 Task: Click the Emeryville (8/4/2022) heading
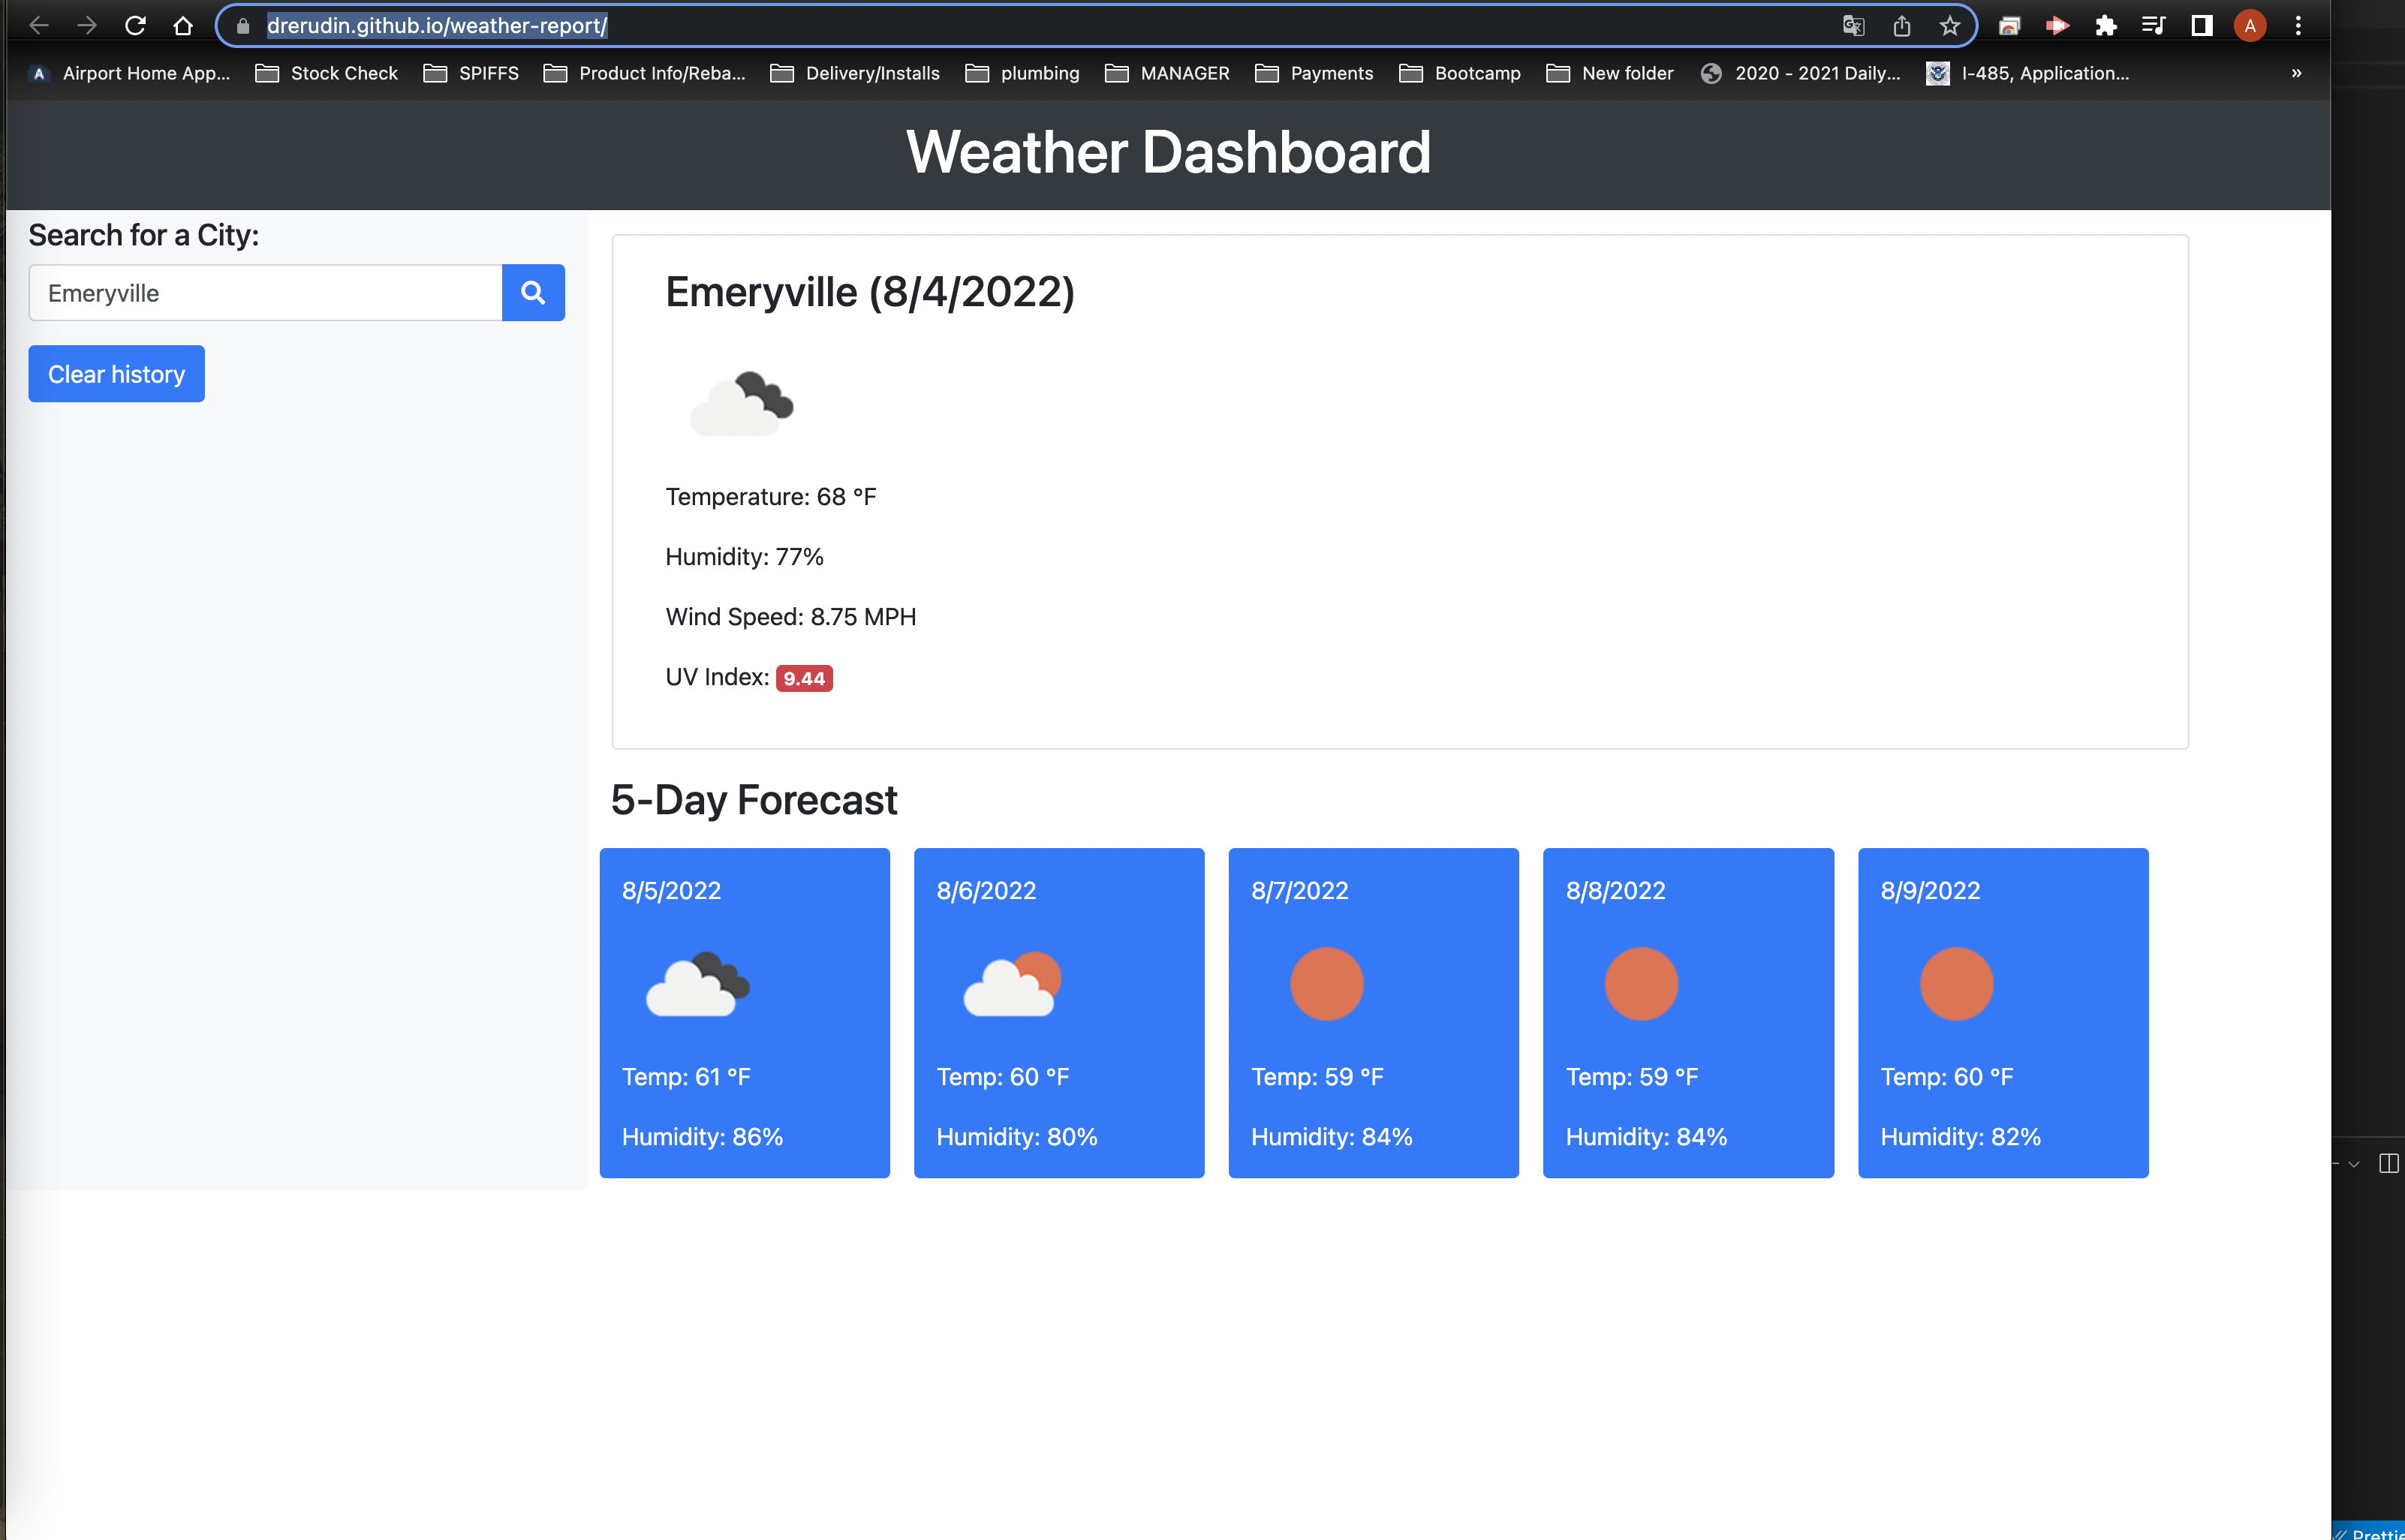pyautogui.click(x=870, y=292)
